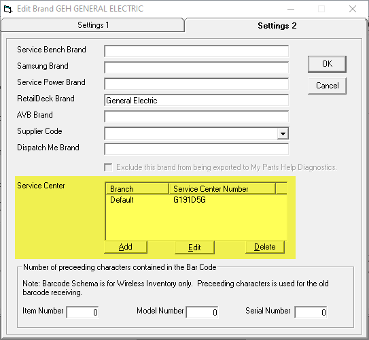The width and height of the screenshot is (369, 340).
Task: Click the Cancel button
Action: (327, 86)
